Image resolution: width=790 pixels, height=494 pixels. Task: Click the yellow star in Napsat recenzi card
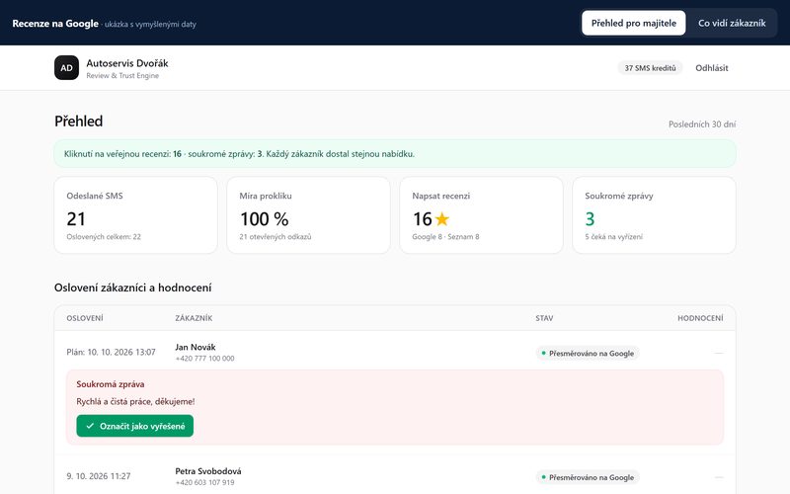441,218
